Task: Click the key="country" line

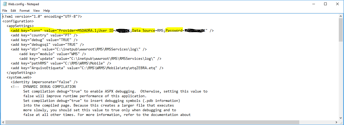Action: tap(44, 35)
